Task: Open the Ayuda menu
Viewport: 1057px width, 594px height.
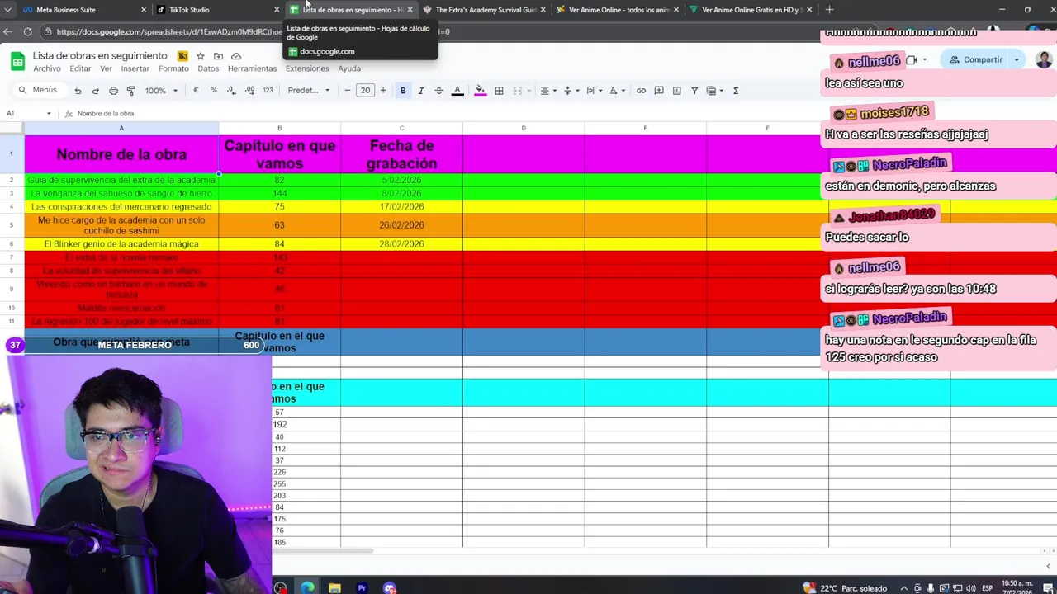Action: coord(349,68)
